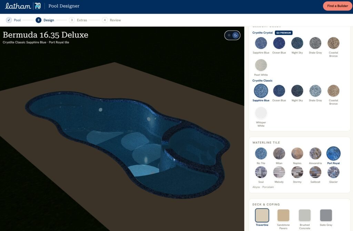
Task: Select the Whisper White gelcoat color
Action: tap(261, 113)
